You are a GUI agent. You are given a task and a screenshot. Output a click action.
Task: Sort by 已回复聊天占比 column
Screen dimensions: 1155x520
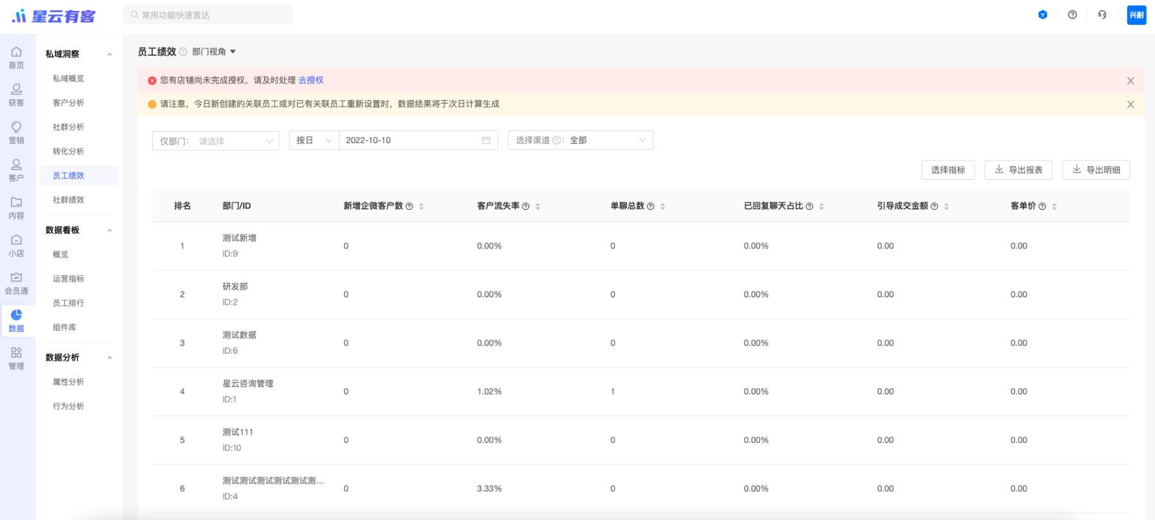click(x=821, y=206)
